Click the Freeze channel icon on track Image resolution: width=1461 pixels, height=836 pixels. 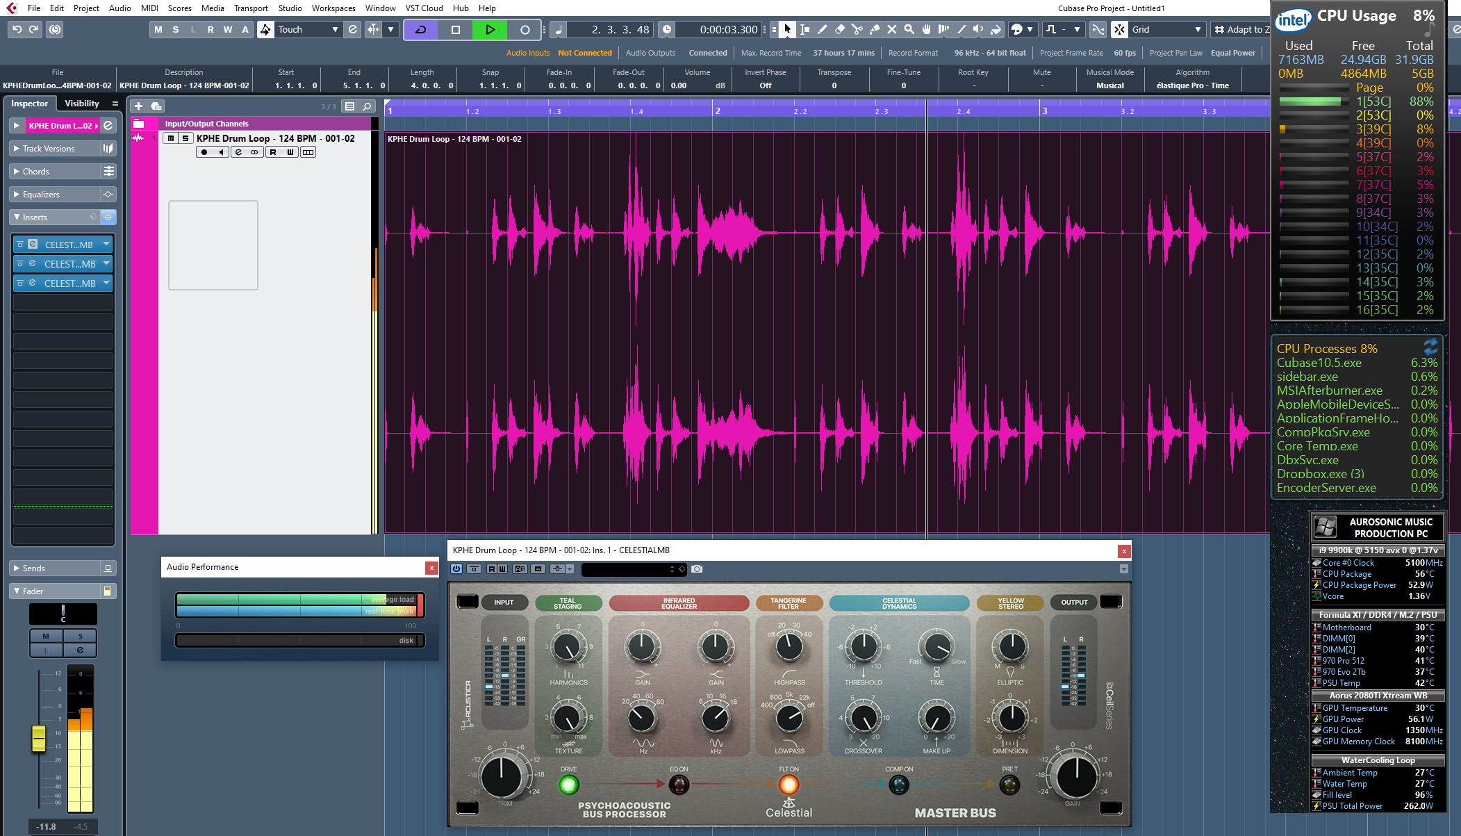pos(308,152)
